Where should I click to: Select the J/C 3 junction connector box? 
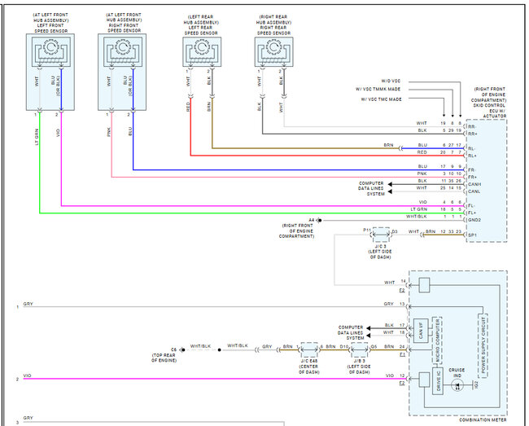[x=381, y=235]
